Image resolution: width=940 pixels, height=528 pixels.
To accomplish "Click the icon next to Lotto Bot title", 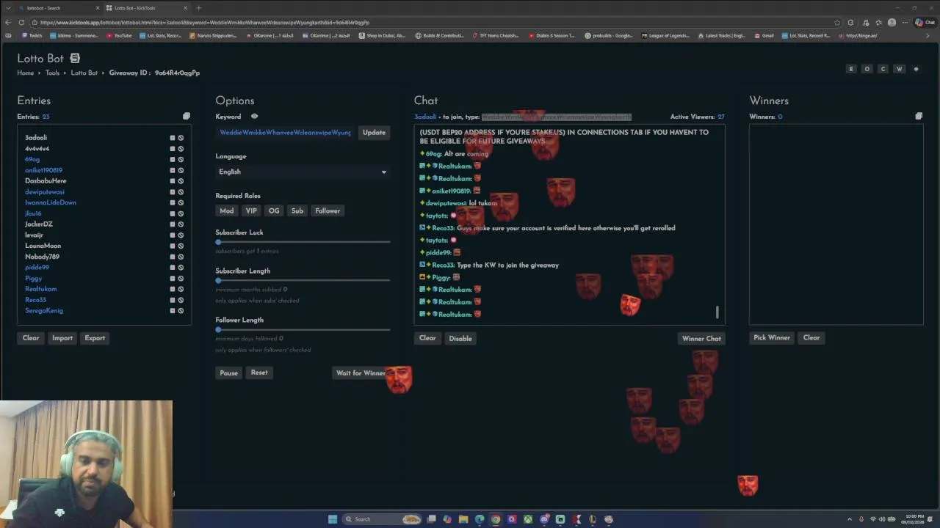I will click(75, 58).
